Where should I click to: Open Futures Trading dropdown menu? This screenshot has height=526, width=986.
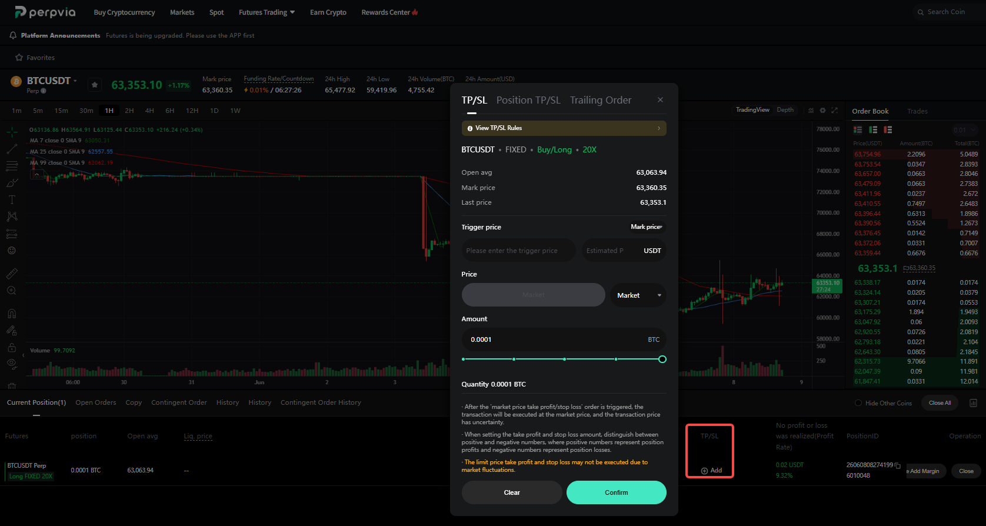click(267, 12)
